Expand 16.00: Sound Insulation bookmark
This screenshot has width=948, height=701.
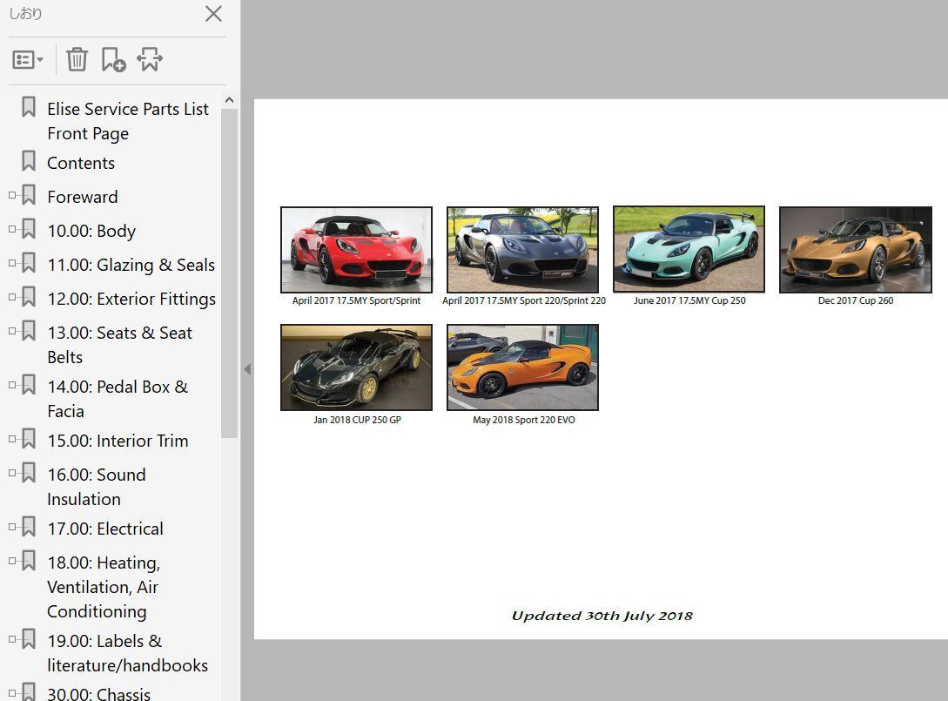12,473
